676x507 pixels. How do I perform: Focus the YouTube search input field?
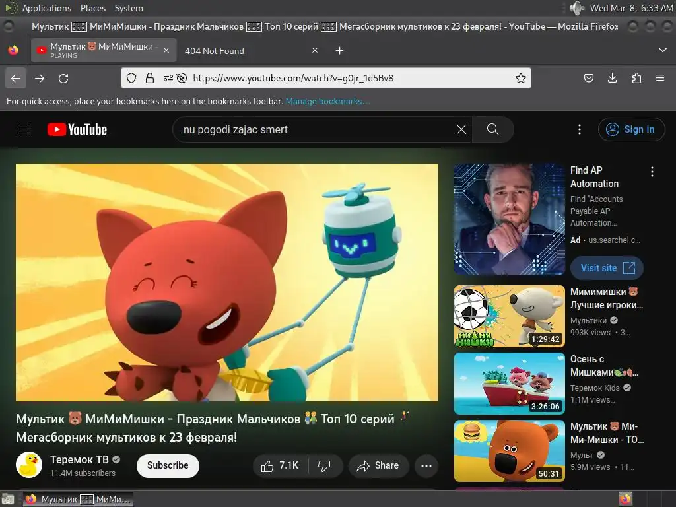pos(317,129)
